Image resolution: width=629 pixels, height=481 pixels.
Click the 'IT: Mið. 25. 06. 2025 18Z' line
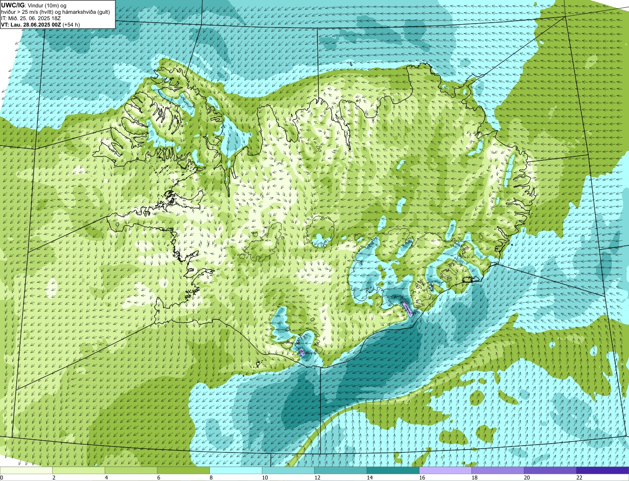click(31, 18)
